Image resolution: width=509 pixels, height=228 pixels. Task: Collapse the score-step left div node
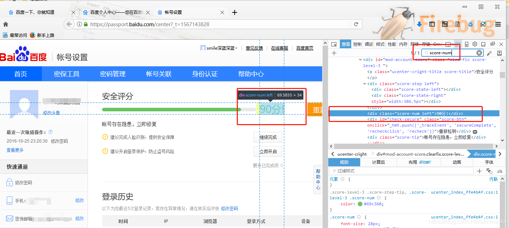(364, 83)
